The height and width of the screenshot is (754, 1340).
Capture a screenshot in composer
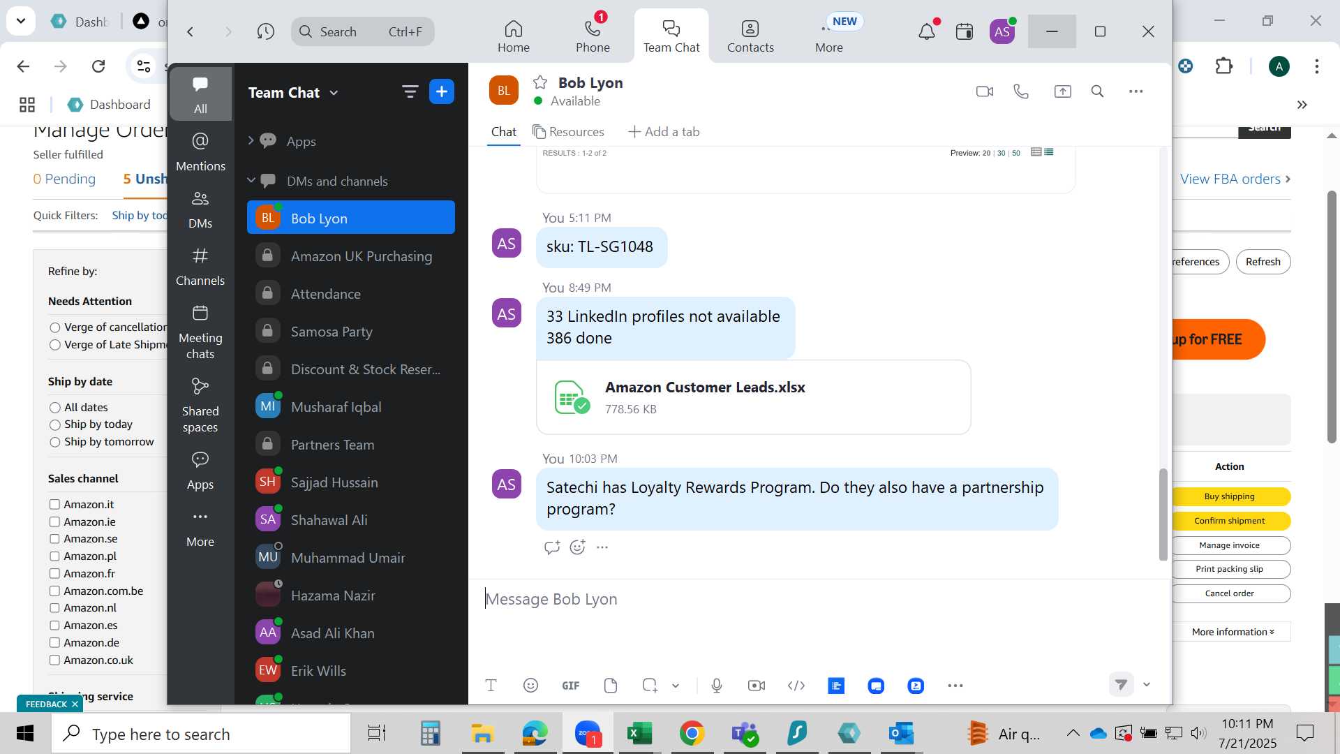click(650, 686)
